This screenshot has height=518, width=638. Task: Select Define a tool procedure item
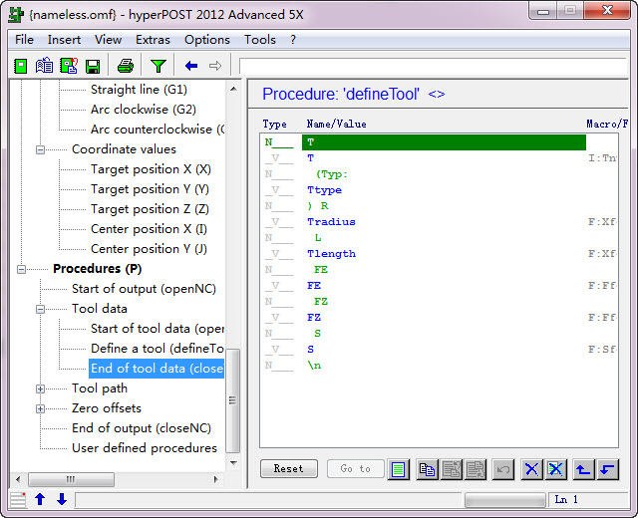[x=158, y=349]
